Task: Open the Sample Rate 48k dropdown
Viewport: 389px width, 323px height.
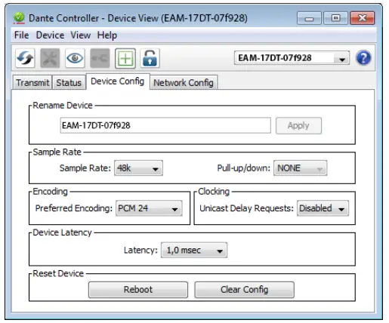Action: point(138,168)
